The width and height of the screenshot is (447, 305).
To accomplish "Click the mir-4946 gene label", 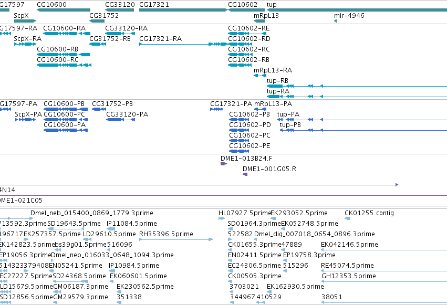I will [349, 15].
